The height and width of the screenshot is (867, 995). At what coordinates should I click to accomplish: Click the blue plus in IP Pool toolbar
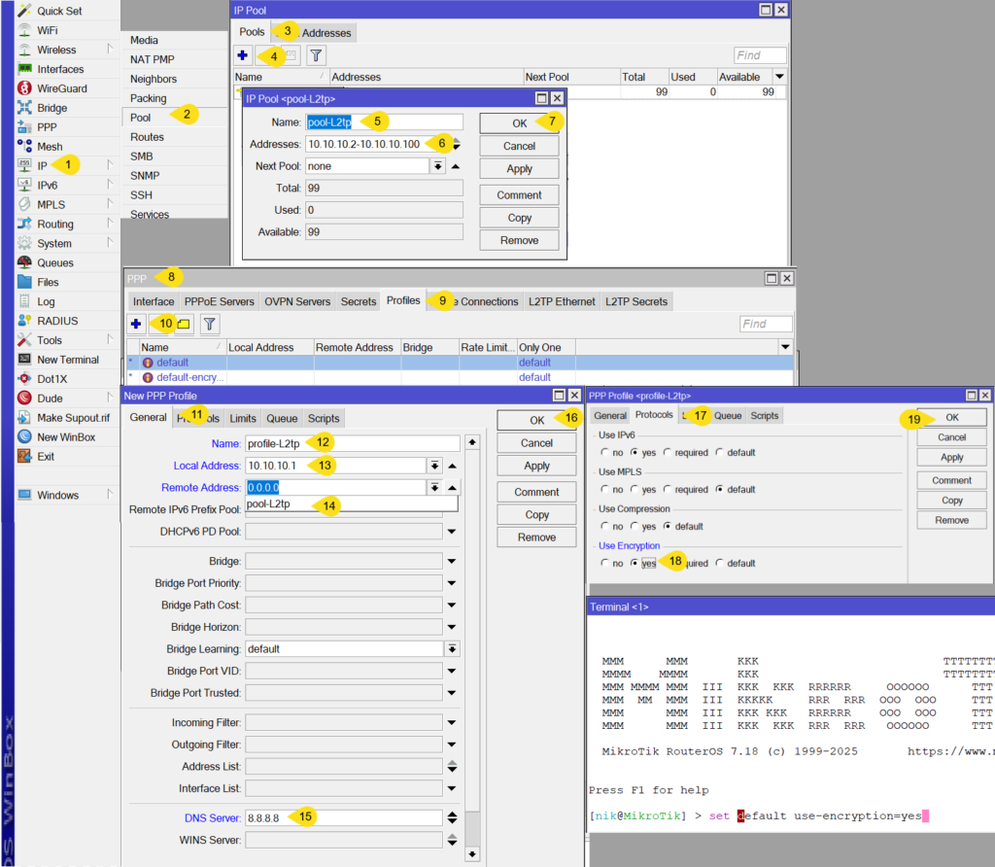243,55
